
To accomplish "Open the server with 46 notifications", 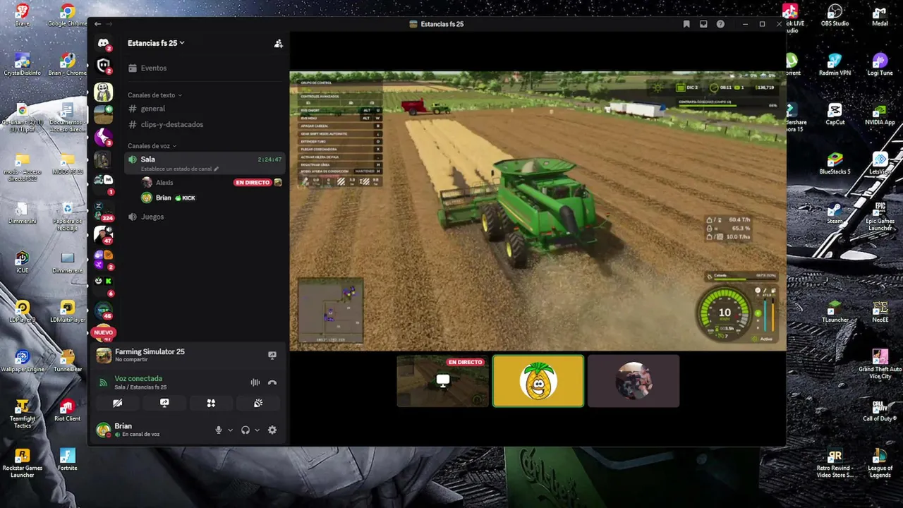I will [104, 310].
